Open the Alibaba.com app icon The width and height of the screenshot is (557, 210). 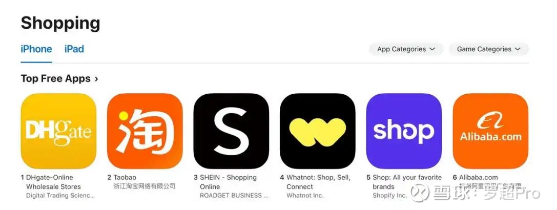pos(490,131)
